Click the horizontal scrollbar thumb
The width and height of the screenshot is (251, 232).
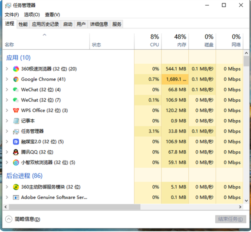point(75,207)
